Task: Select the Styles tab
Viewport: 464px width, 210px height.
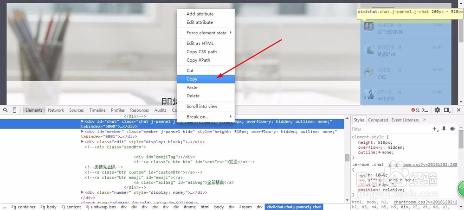Action: coord(359,120)
